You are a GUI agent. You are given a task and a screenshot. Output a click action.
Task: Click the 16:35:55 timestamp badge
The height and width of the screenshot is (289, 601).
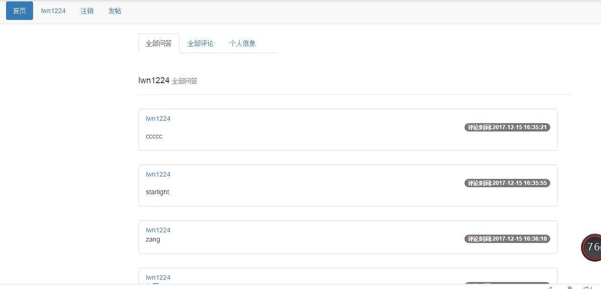[x=507, y=183]
